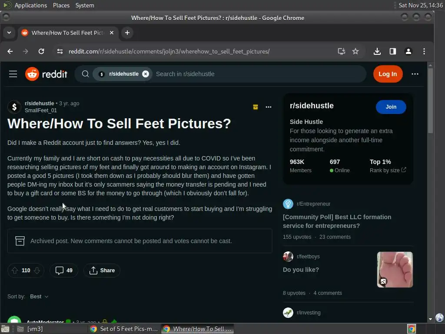This screenshot has height=334, width=445.
Task: Go to the Reddit home logo
Action: (46, 74)
